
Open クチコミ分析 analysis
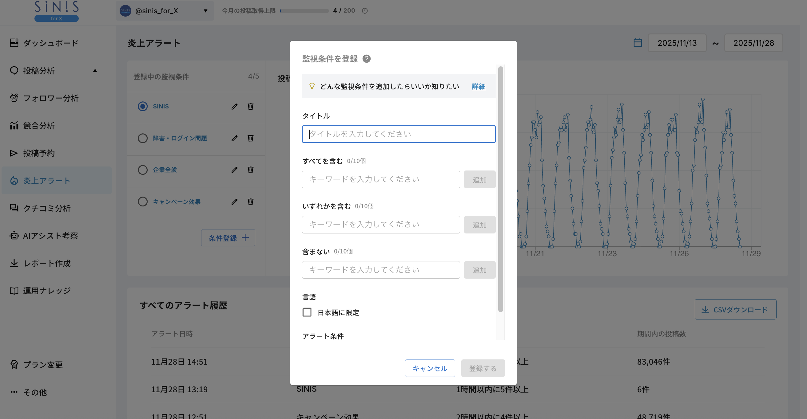tap(14, 208)
